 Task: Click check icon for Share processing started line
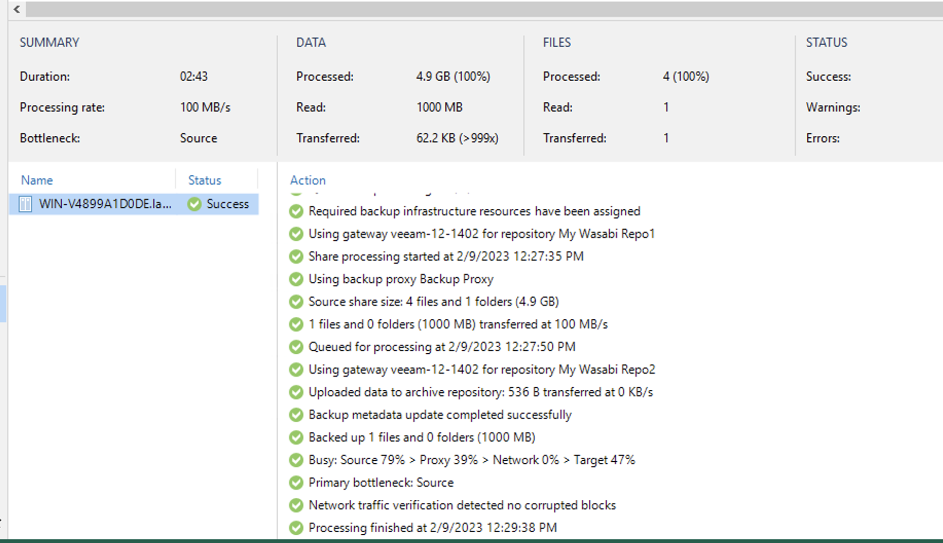(296, 257)
